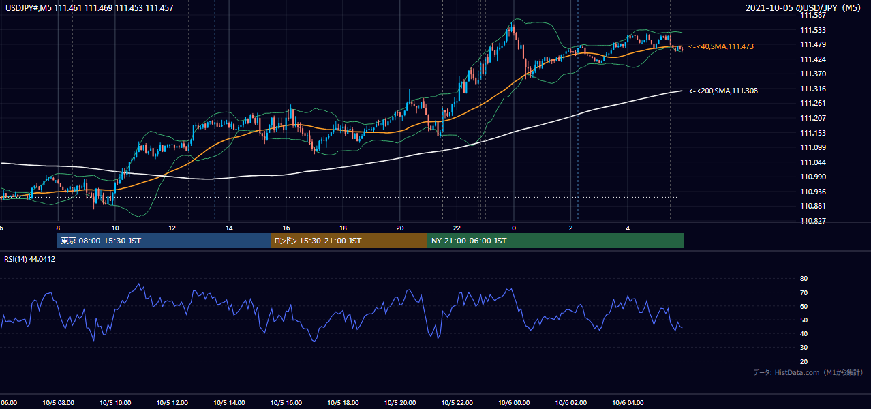Click price level 111.424 on the axis
The height and width of the screenshot is (409, 871).
(x=812, y=59)
